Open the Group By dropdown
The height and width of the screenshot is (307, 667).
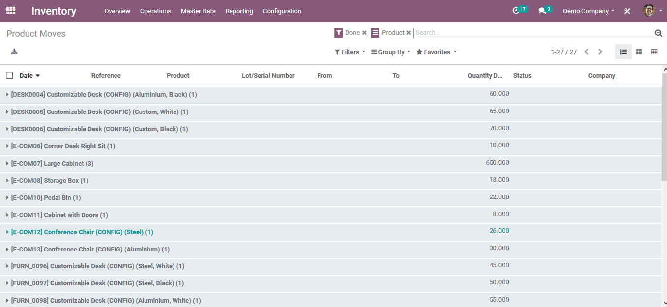point(391,52)
